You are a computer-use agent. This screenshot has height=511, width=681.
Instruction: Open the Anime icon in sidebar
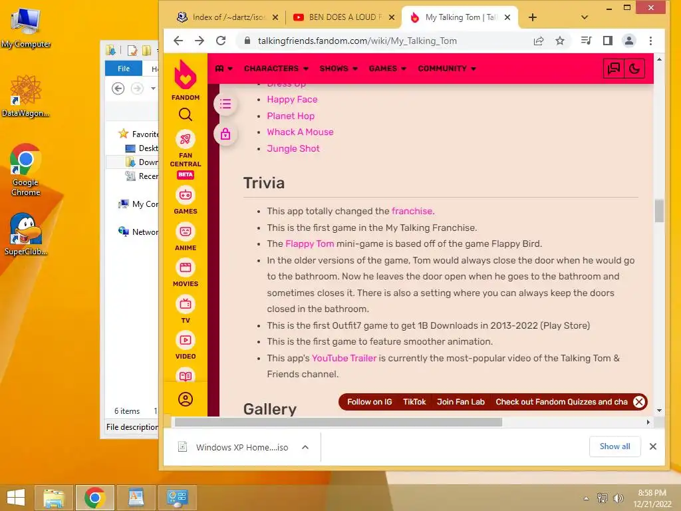[186, 232]
